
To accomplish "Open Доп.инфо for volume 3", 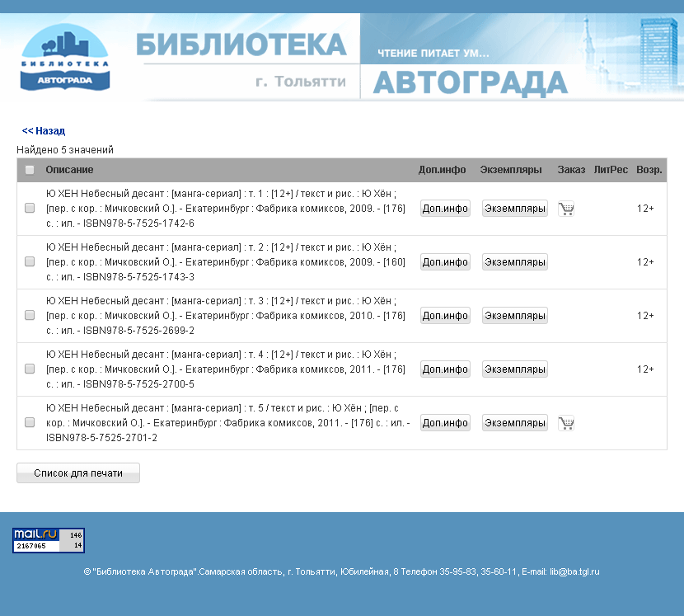I will pos(445,316).
